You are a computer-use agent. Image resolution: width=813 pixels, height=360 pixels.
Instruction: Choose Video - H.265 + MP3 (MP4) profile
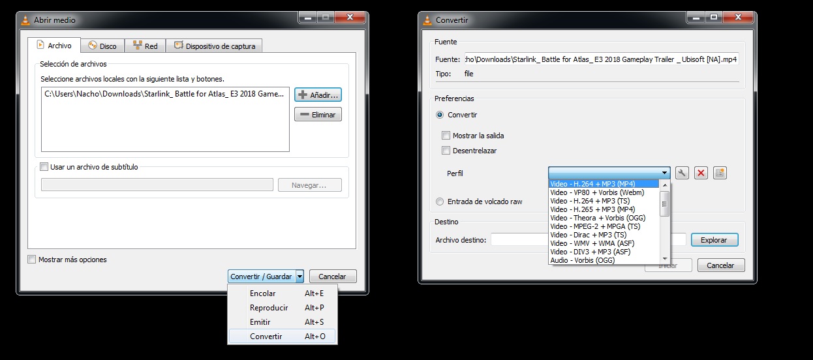pyautogui.click(x=592, y=209)
